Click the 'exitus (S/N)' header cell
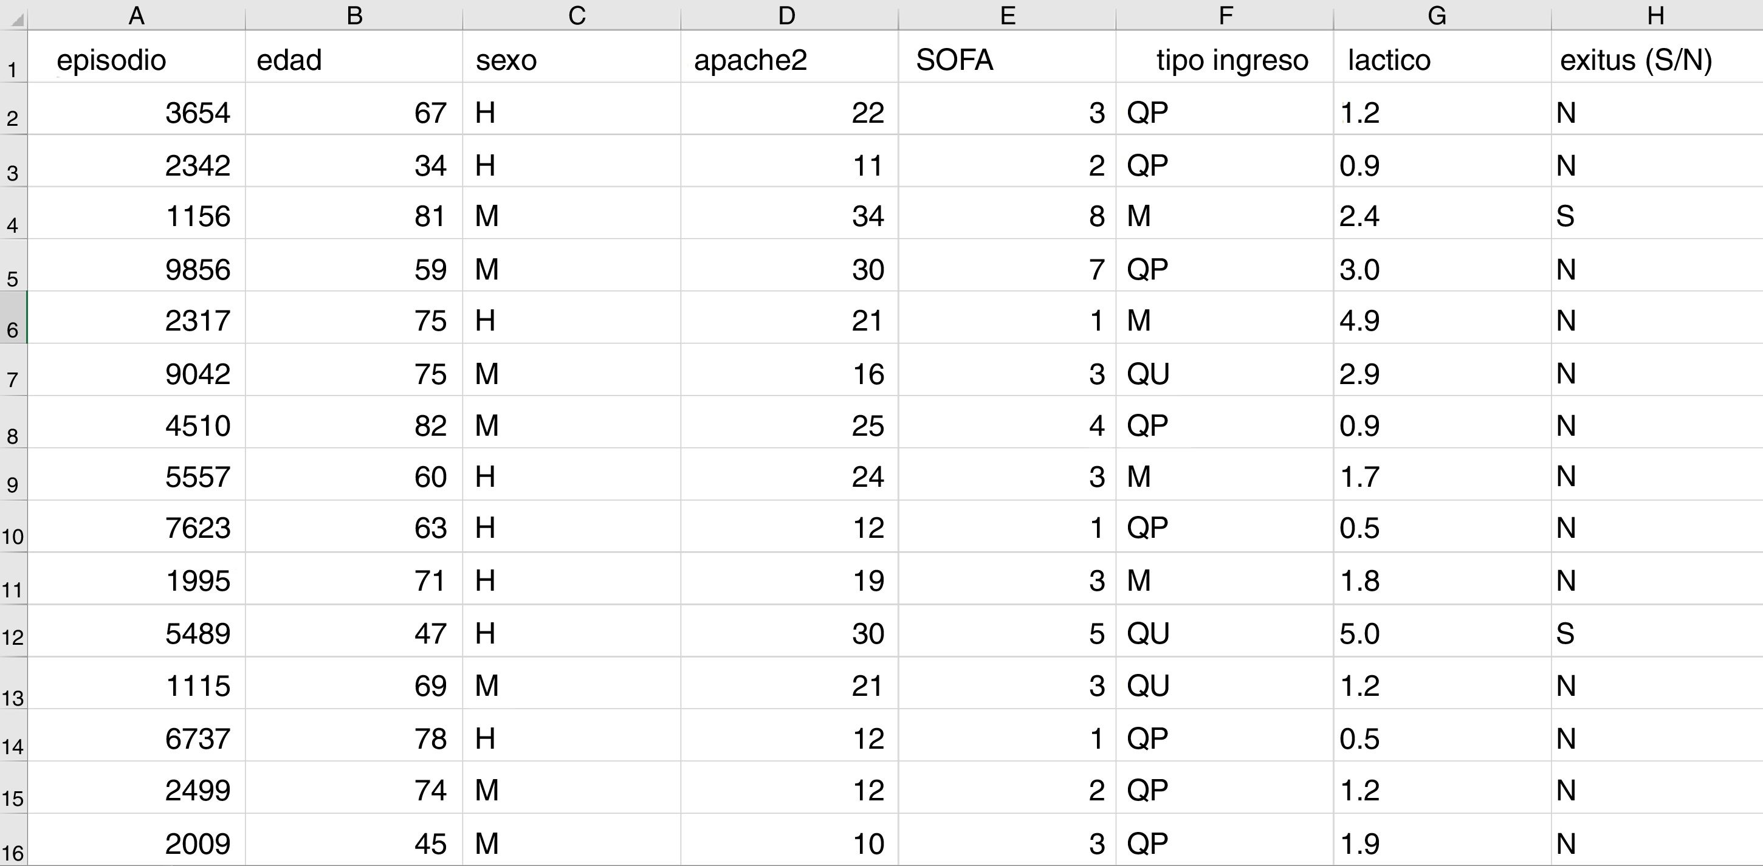 [1655, 60]
